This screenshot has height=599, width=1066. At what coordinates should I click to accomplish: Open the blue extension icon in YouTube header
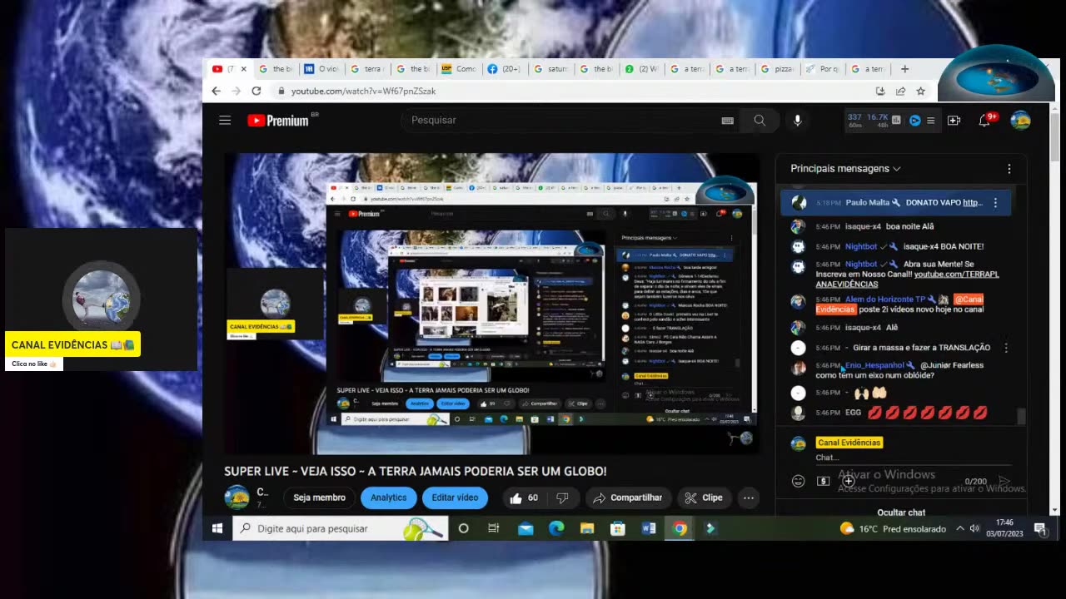(914, 121)
